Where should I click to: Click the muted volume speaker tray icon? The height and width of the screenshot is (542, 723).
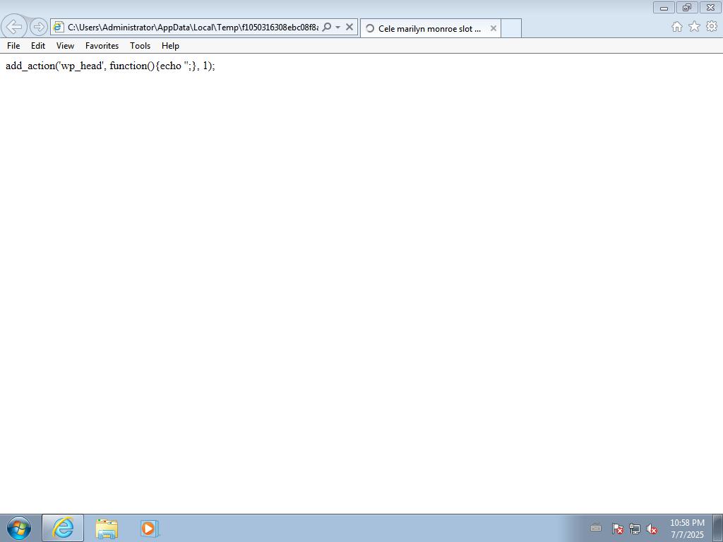coord(651,529)
